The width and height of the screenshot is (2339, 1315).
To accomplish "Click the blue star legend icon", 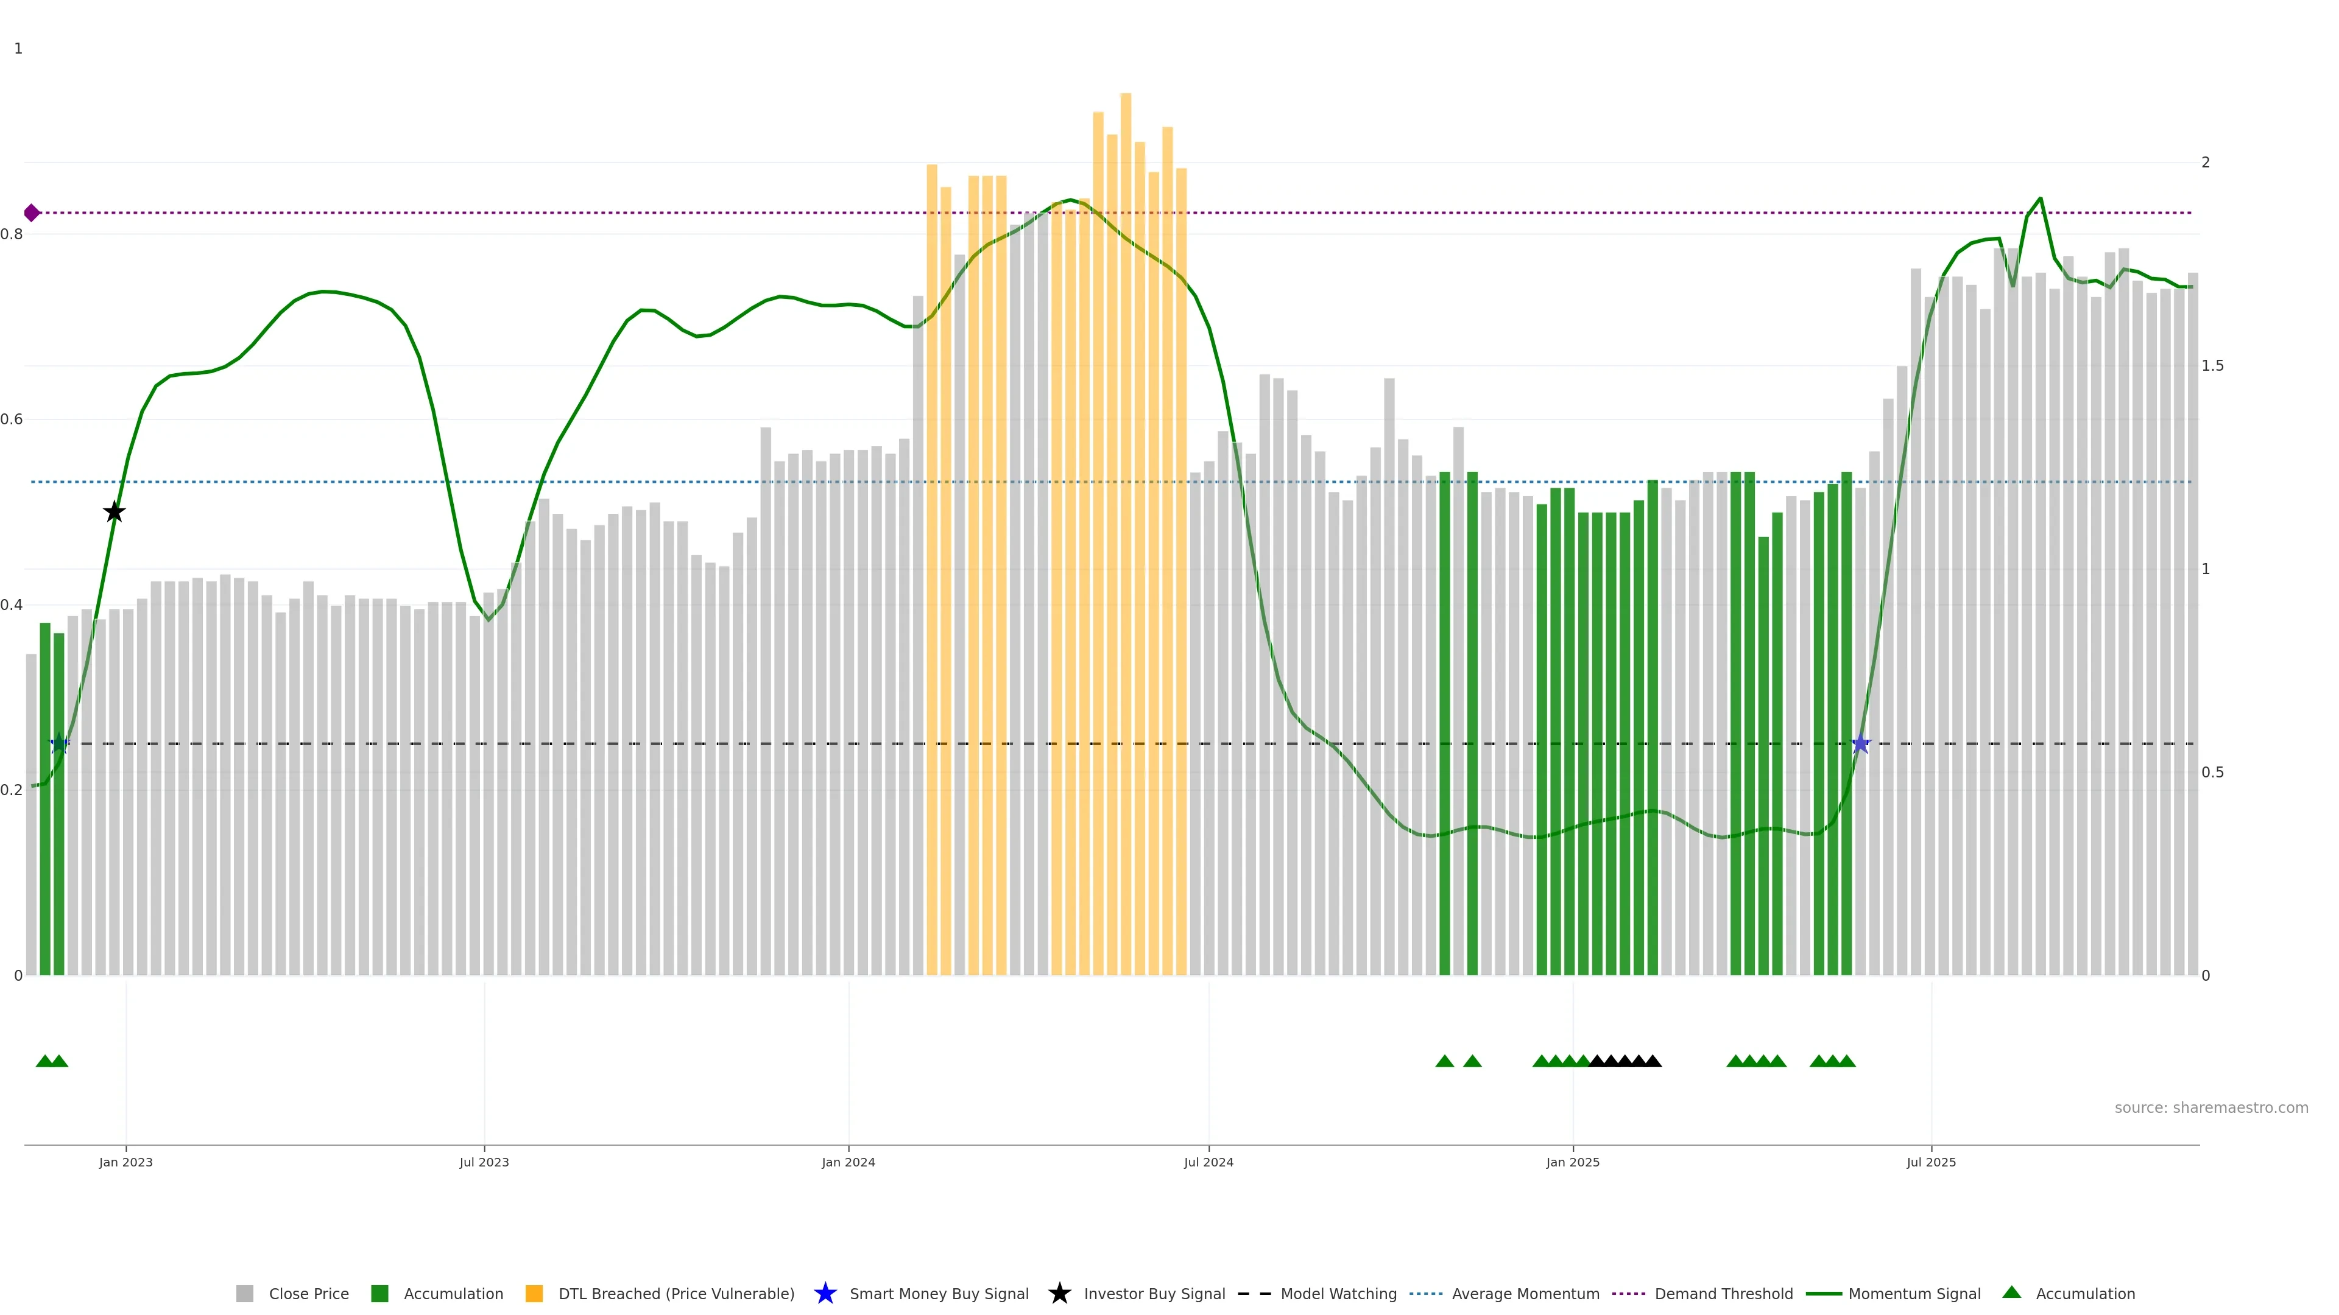I will [x=825, y=1293].
